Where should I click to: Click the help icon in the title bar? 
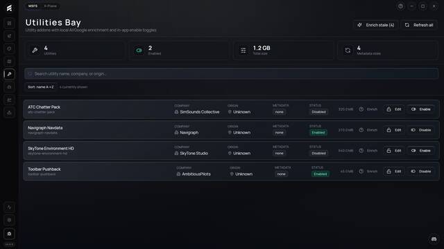click(x=400, y=6)
